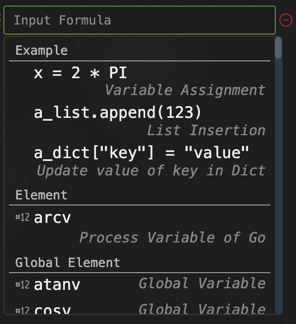This screenshot has width=296, height=324.
Task: Click the List Insertion description text
Action: click(x=206, y=130)
